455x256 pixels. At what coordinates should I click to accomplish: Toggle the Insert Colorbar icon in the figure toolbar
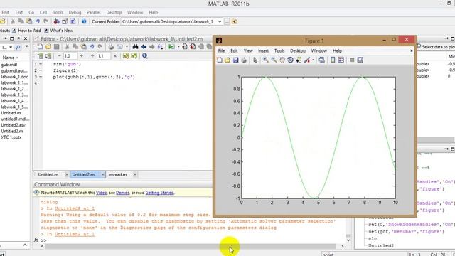click(333, 60)
